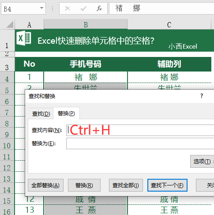Click the 替换为(E) input field
214x215 pixels.
click(x=140, y=143)
